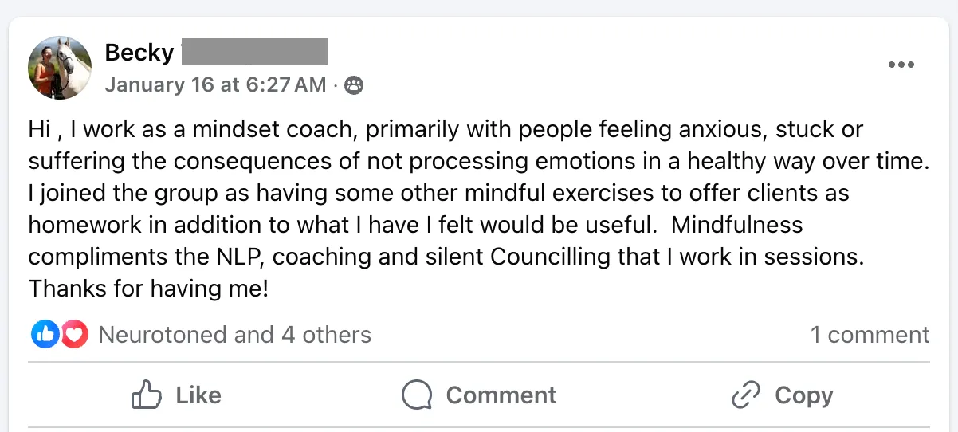Click the group audience icon beside timestamp
The image size is (958, 432).
coord(353,85)
